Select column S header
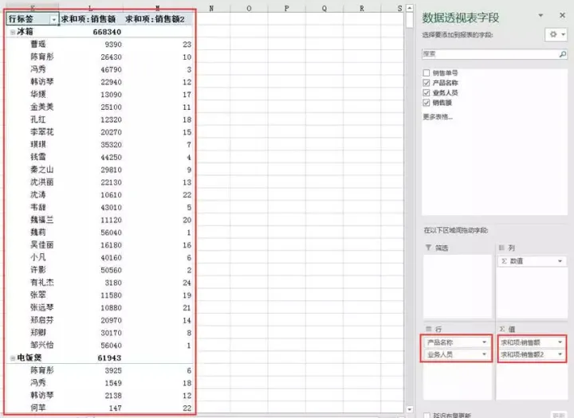Screen dimensions: 574x418 (399, 8)
